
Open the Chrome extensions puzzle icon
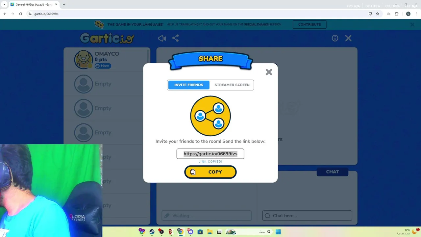pyautogui.click(x=397, y=14)
